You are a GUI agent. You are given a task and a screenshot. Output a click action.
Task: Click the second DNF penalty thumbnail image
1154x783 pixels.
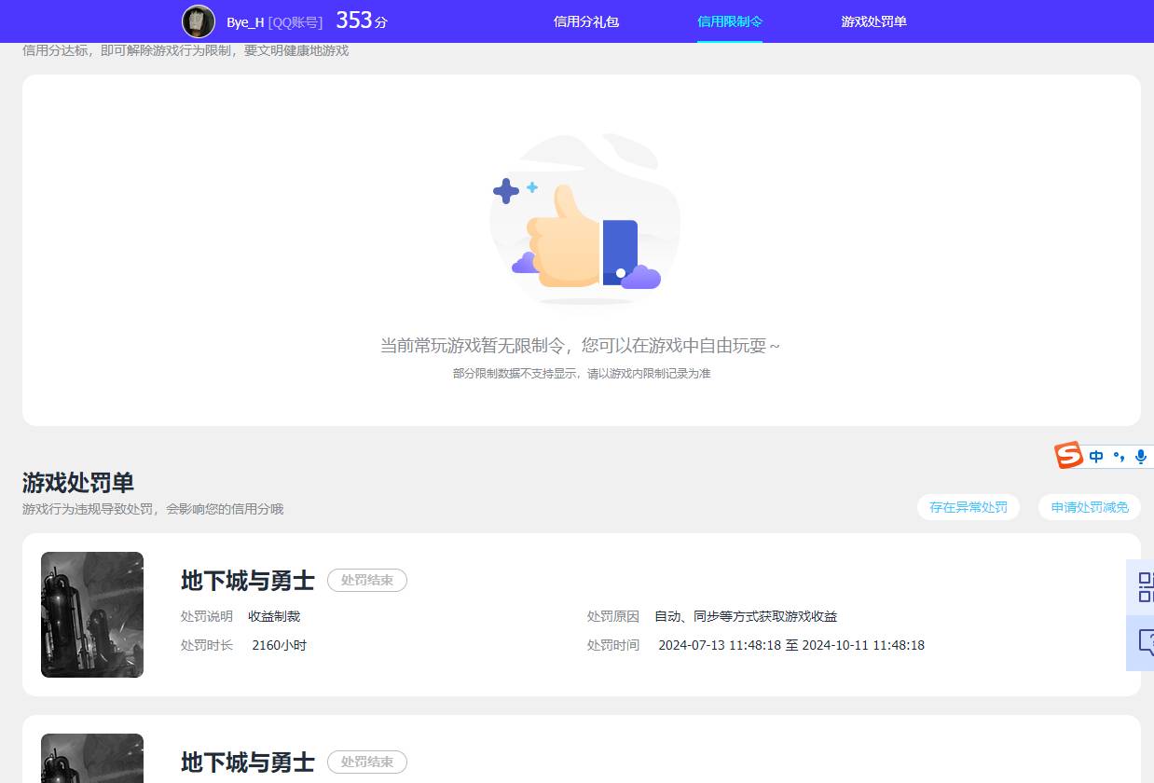coord(91,764)
